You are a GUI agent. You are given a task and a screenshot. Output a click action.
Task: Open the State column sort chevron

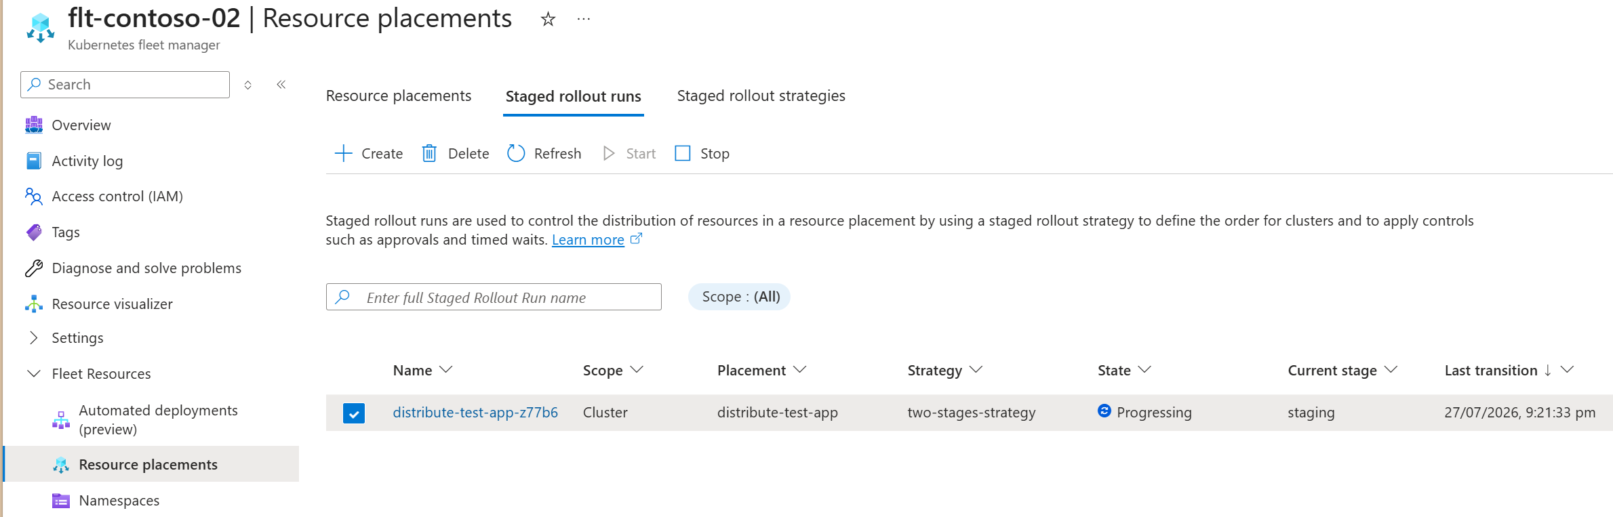tap(1144, 370)
